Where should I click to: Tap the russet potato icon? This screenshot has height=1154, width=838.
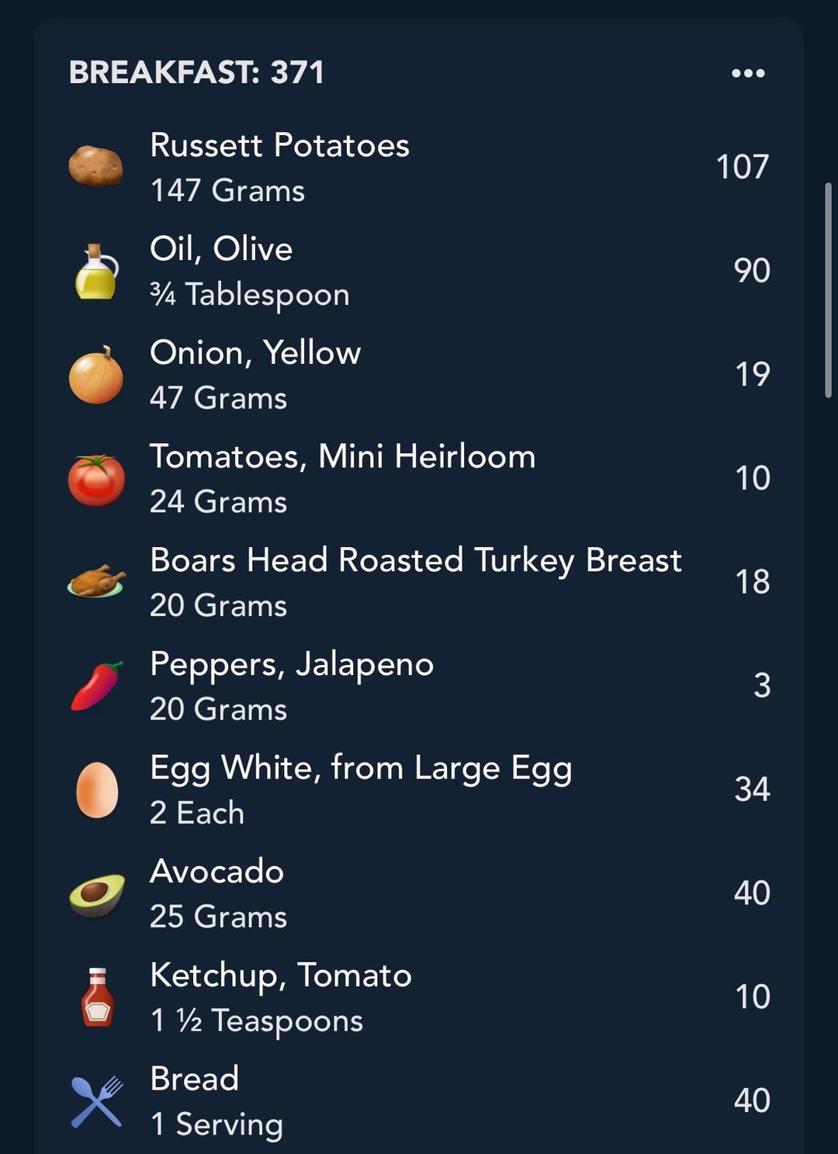[x=95, y=166]
